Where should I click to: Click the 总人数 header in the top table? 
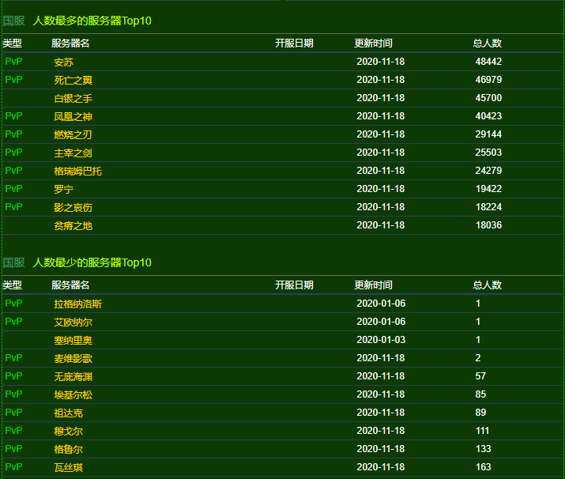click(488, 43)
